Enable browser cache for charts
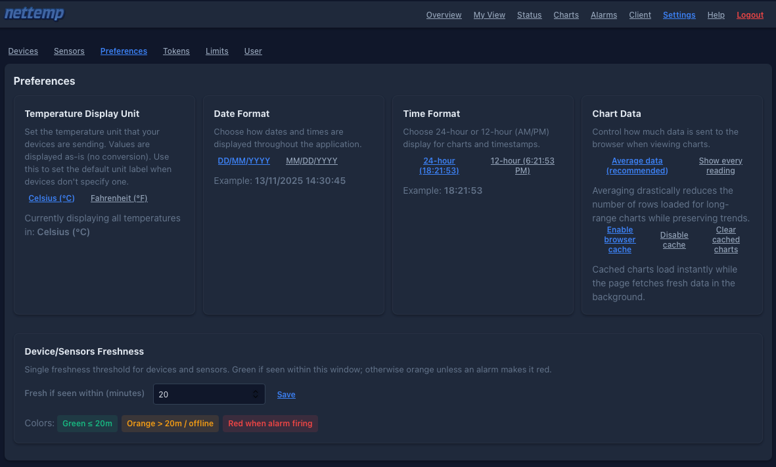This screenshot has width=776, height=467. [x=620, y=240]
